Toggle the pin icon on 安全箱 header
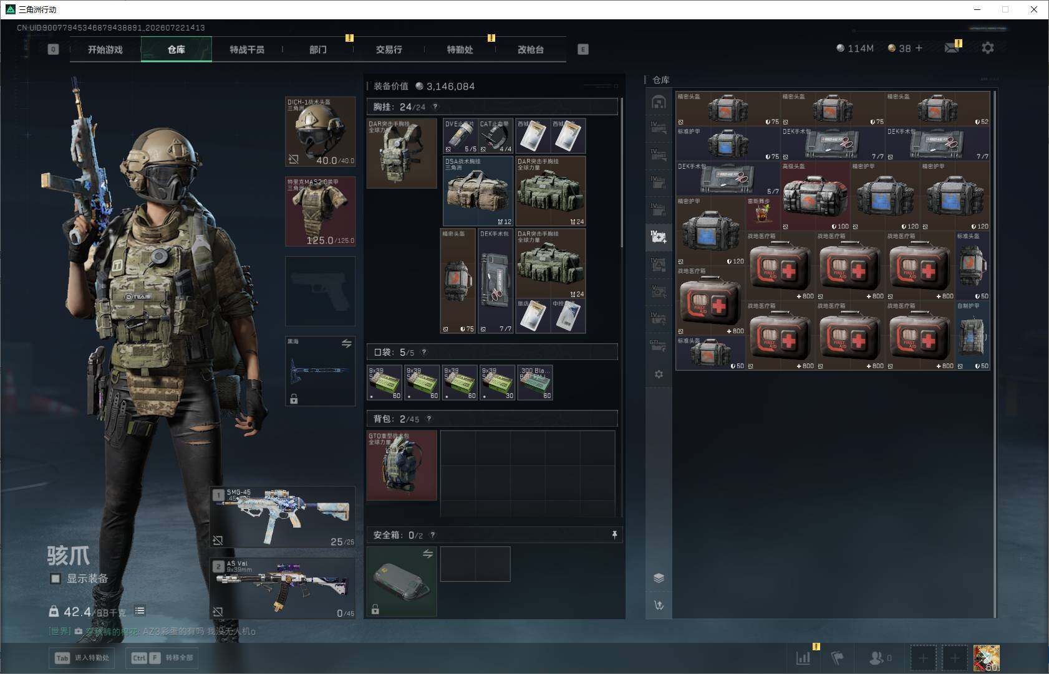Image resolution: width=1049 pixels, height=674 pixels. pos(614,534)
